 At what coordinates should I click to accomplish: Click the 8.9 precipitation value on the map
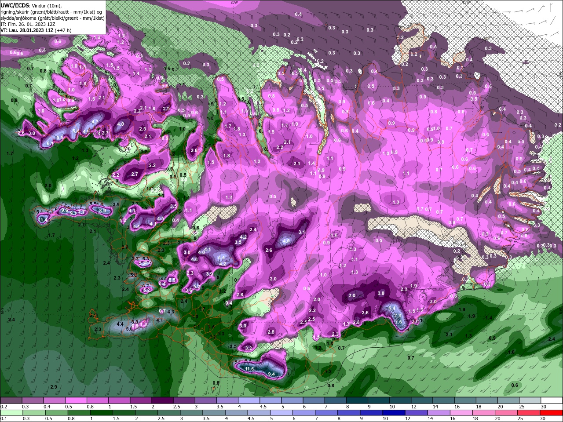102,211
